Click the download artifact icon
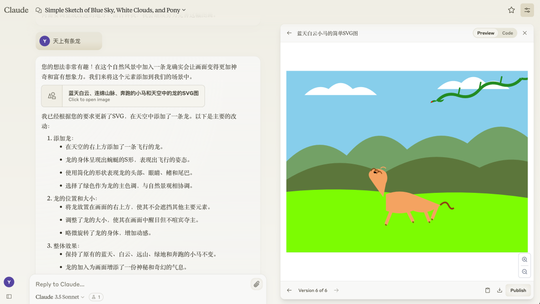The image size is (540, 304). (x=499, y=290)
